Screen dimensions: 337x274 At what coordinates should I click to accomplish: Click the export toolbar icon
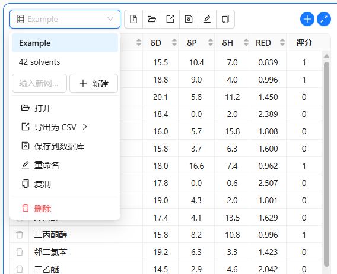coord(170,19)
